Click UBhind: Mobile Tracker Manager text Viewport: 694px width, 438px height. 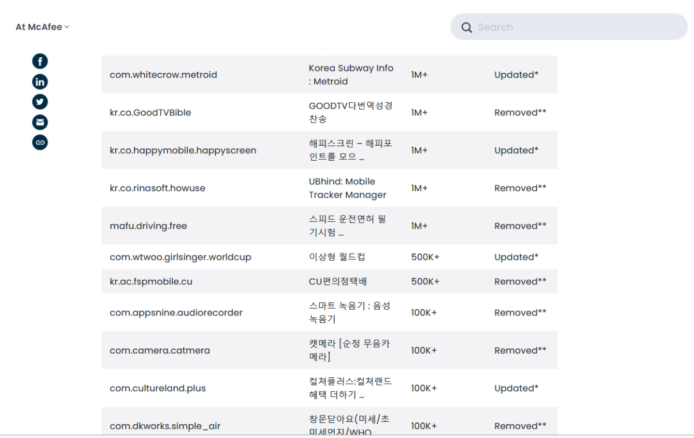pos(347,188)
